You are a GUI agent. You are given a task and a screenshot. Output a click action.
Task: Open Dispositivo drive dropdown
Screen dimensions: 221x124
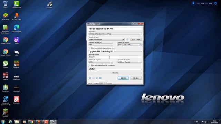[115, 34]
